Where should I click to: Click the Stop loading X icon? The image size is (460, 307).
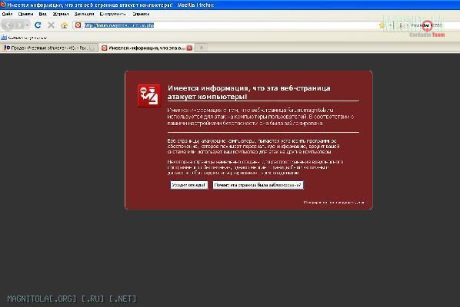(x=51, y=25)
